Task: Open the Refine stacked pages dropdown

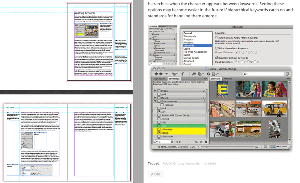Action: pos(201,74)
